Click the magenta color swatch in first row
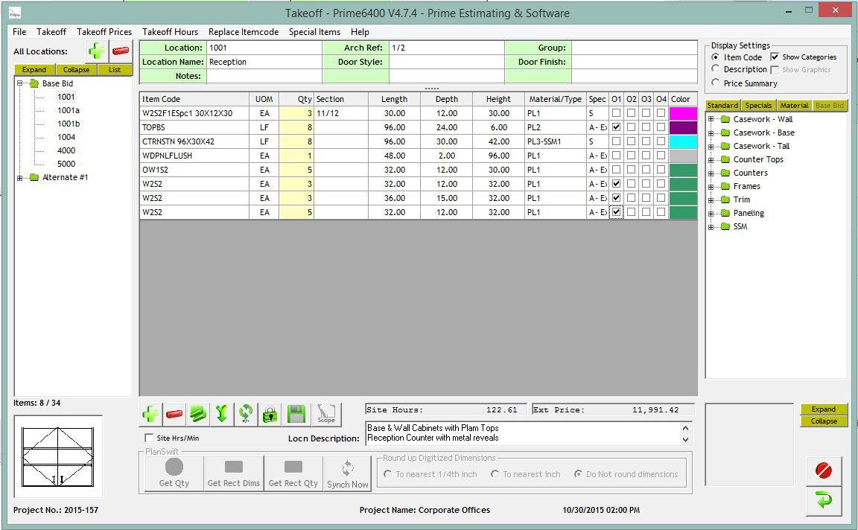This screenshot has height=530, width=858. [683, 113]
